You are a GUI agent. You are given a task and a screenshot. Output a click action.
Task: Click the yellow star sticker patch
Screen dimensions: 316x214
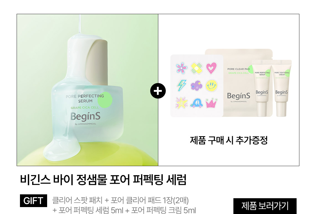[x=182, y=103]
